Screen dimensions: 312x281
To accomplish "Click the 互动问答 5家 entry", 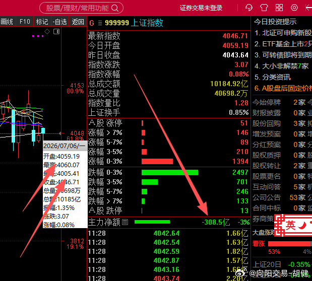I will pos(279,187).
